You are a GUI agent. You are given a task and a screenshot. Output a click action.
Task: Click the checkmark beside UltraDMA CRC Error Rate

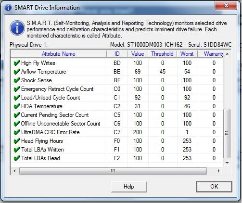17,132
